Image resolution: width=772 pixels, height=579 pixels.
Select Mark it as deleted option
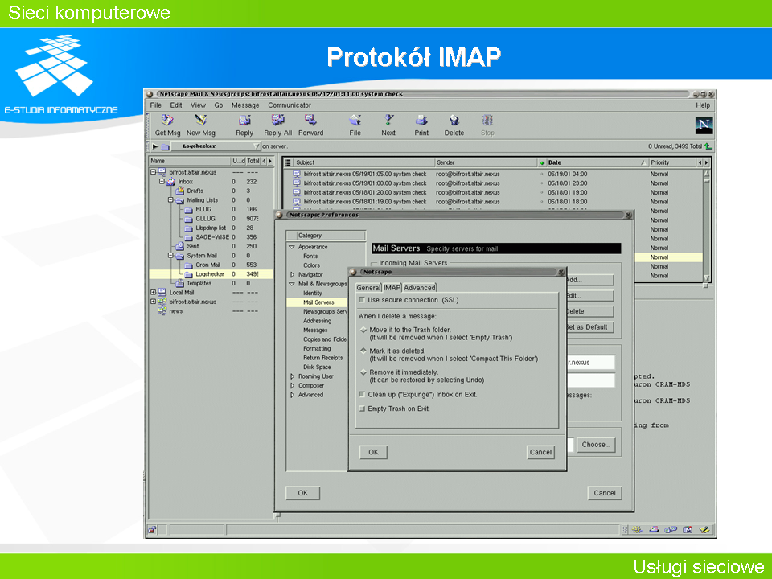coord(363,351)
